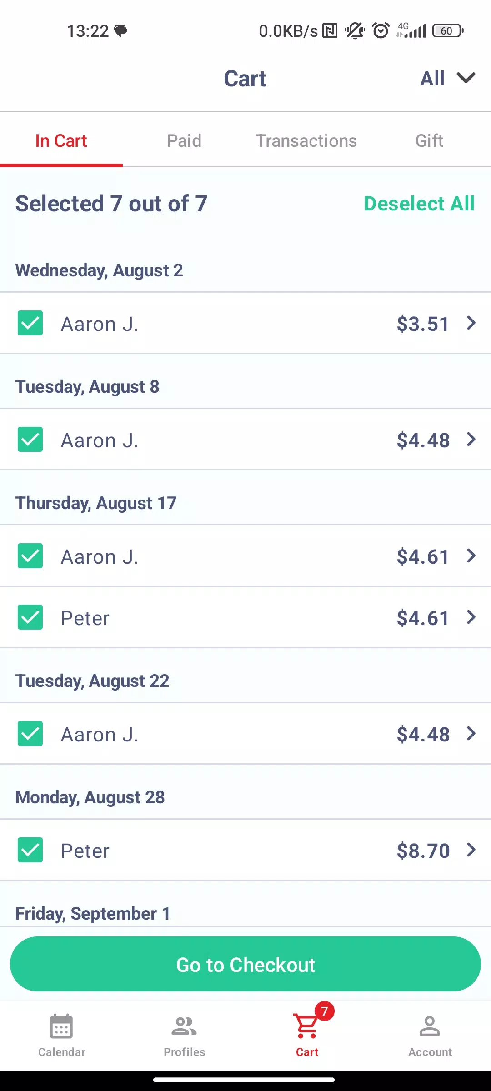Uncheck Peter's item on Thursday, August 17
Screen dimensions: 491x1091
click(x=30, y=617)
